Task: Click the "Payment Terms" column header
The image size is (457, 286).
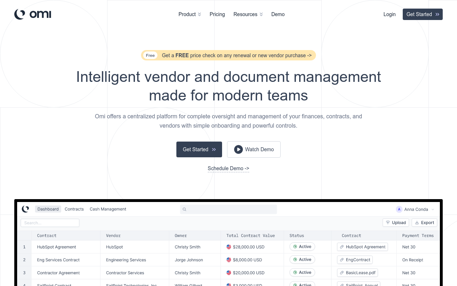Action: click(x=418, y=236)
